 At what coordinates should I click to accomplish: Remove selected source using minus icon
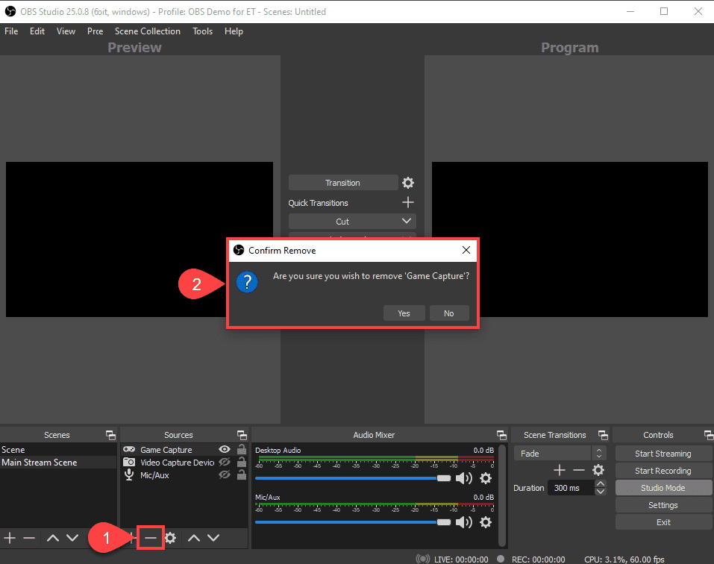(151, 537)
